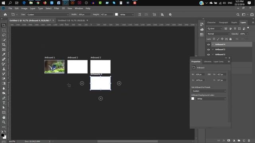Open the Edit Toolbar ellipsis
Image resolution: width=255 pixels, height=143 pixels.
coord(4,127)
